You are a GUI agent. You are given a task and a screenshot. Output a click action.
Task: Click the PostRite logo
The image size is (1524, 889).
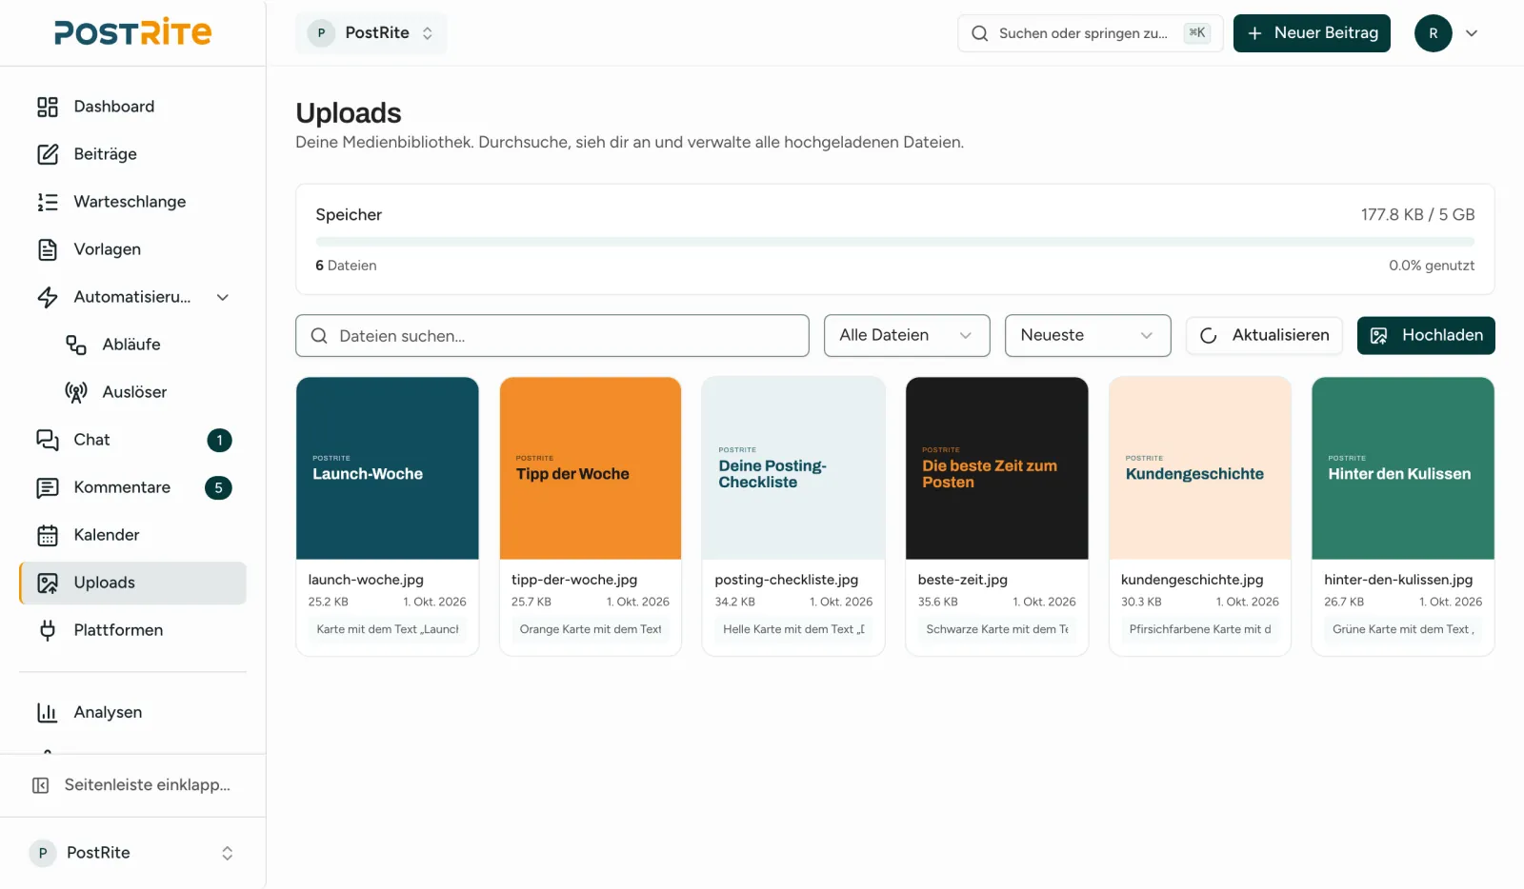coord(132,32)
